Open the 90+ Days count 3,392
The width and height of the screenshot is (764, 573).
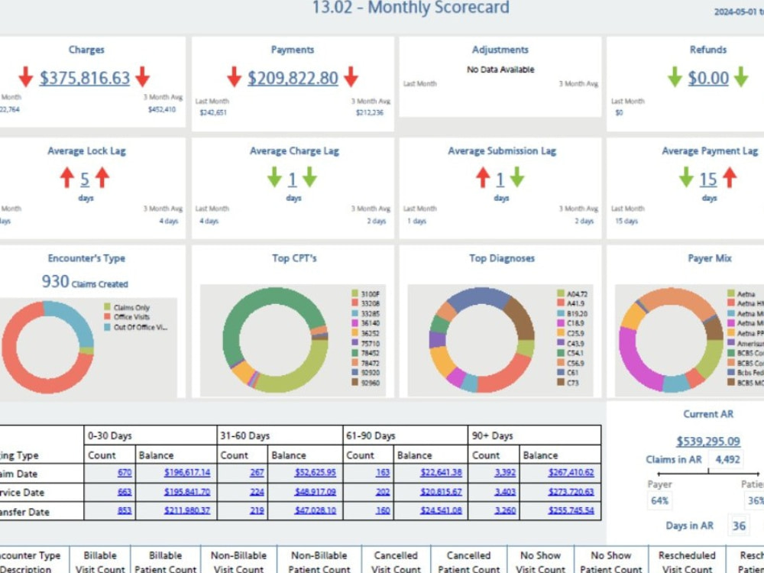click(x=505, y=473)
